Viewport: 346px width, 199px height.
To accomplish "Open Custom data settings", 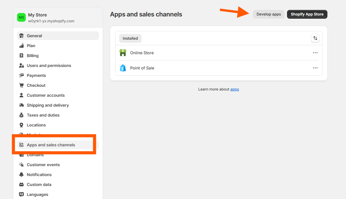I will tap(58, 184).
